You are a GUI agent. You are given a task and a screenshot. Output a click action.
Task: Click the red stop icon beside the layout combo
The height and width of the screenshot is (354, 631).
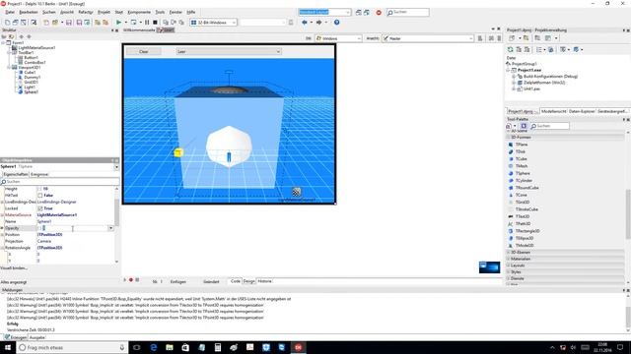click(x=379, y=13)
